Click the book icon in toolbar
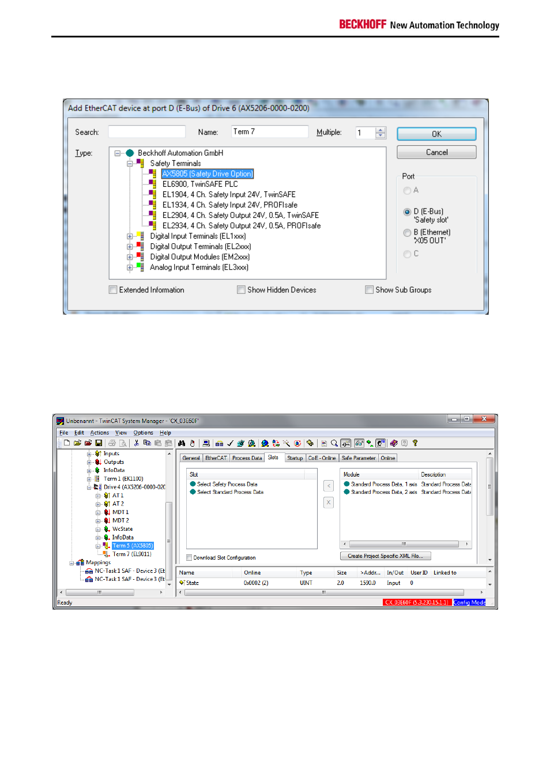 [394, 443]
